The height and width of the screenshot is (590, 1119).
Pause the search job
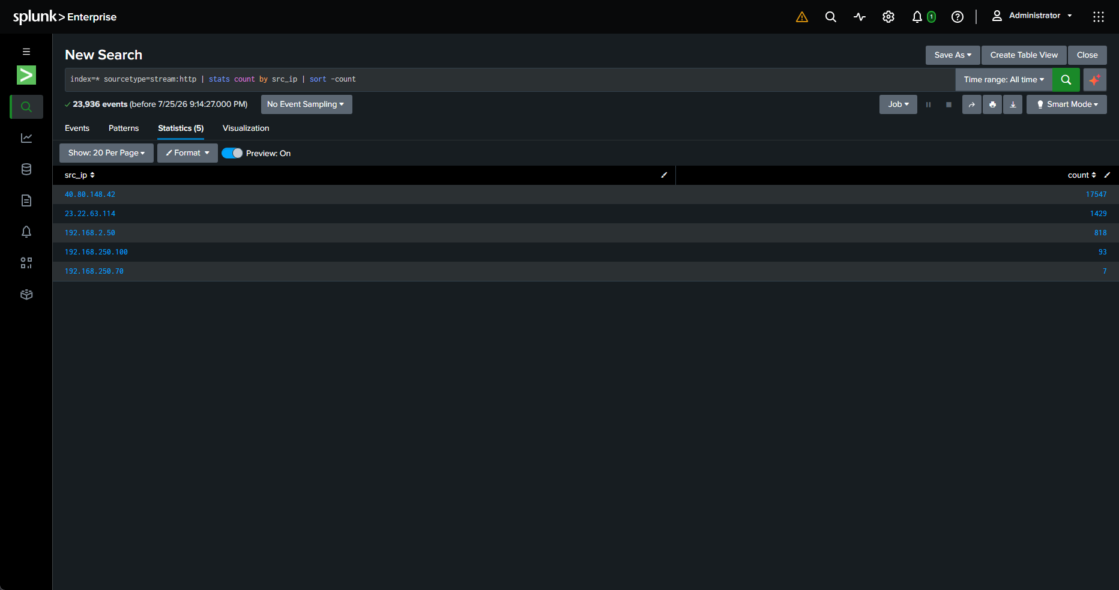pos(928,104)
